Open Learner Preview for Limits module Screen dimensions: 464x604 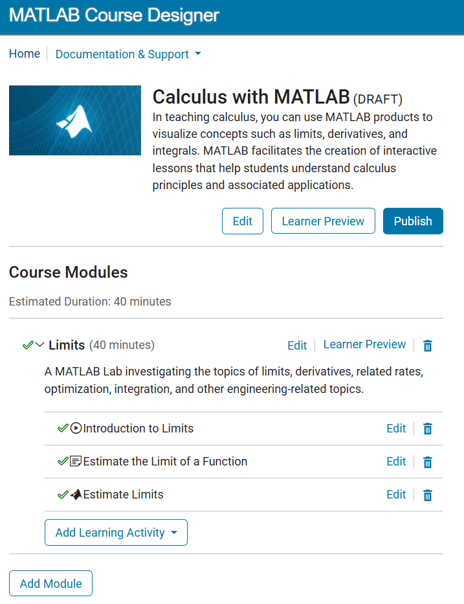[364, 344]
